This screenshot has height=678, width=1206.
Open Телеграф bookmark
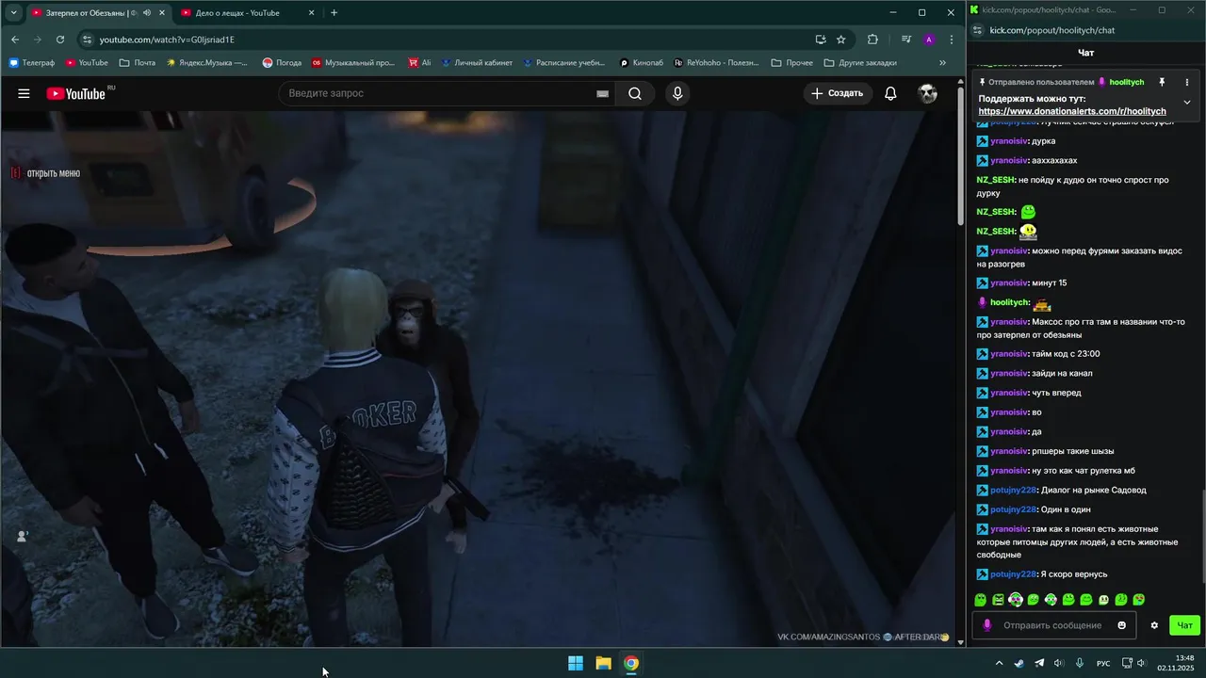[32, 63]
